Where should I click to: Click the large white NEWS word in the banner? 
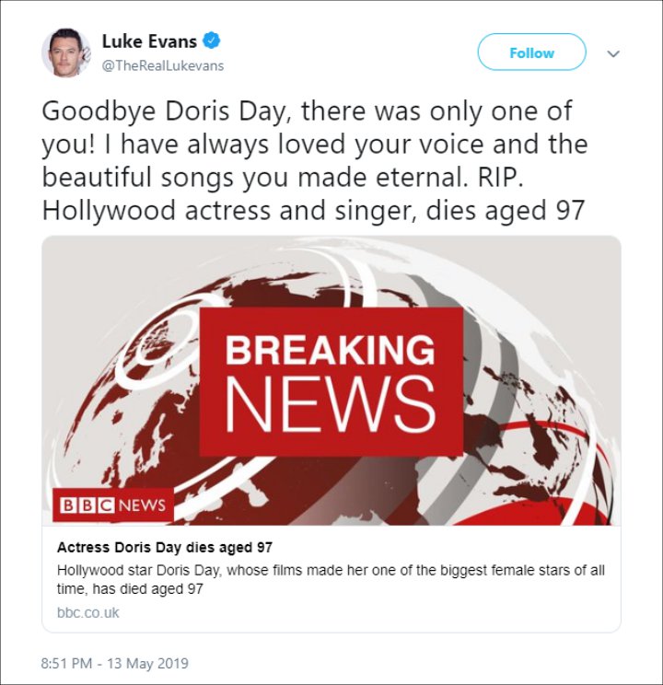pyautogui.click(x=331, y=404)
